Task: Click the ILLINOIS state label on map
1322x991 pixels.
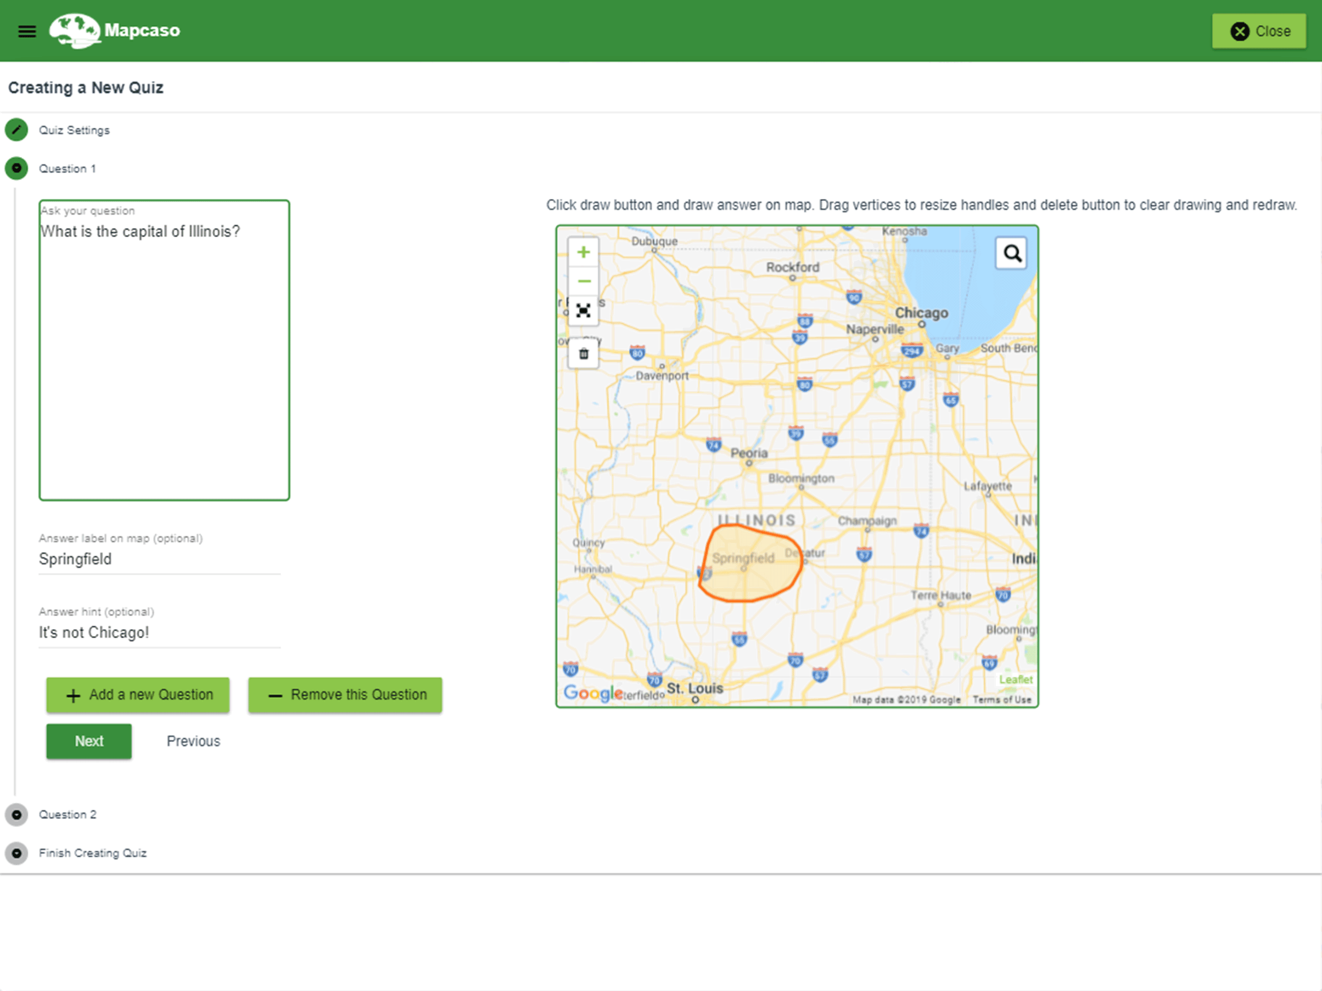Action: tap(757, 520)
